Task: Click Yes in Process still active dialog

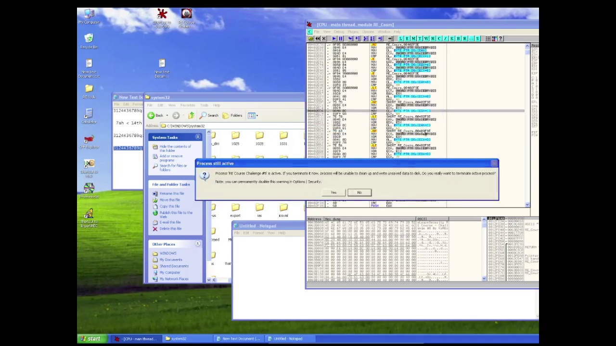Action: [x=334, y=193]
